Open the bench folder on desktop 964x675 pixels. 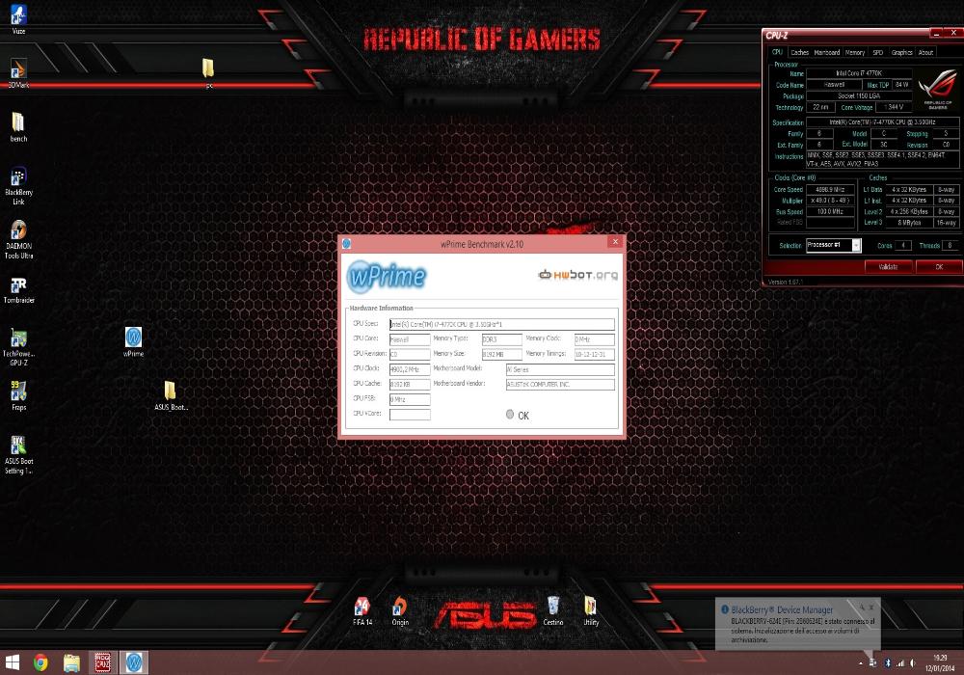(x=18, y=126)
